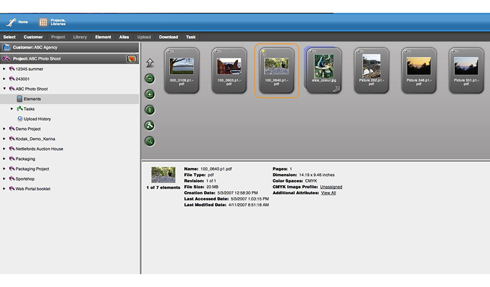Select the 000_0109.p1.pdf thumbnail

pos(181,66)
